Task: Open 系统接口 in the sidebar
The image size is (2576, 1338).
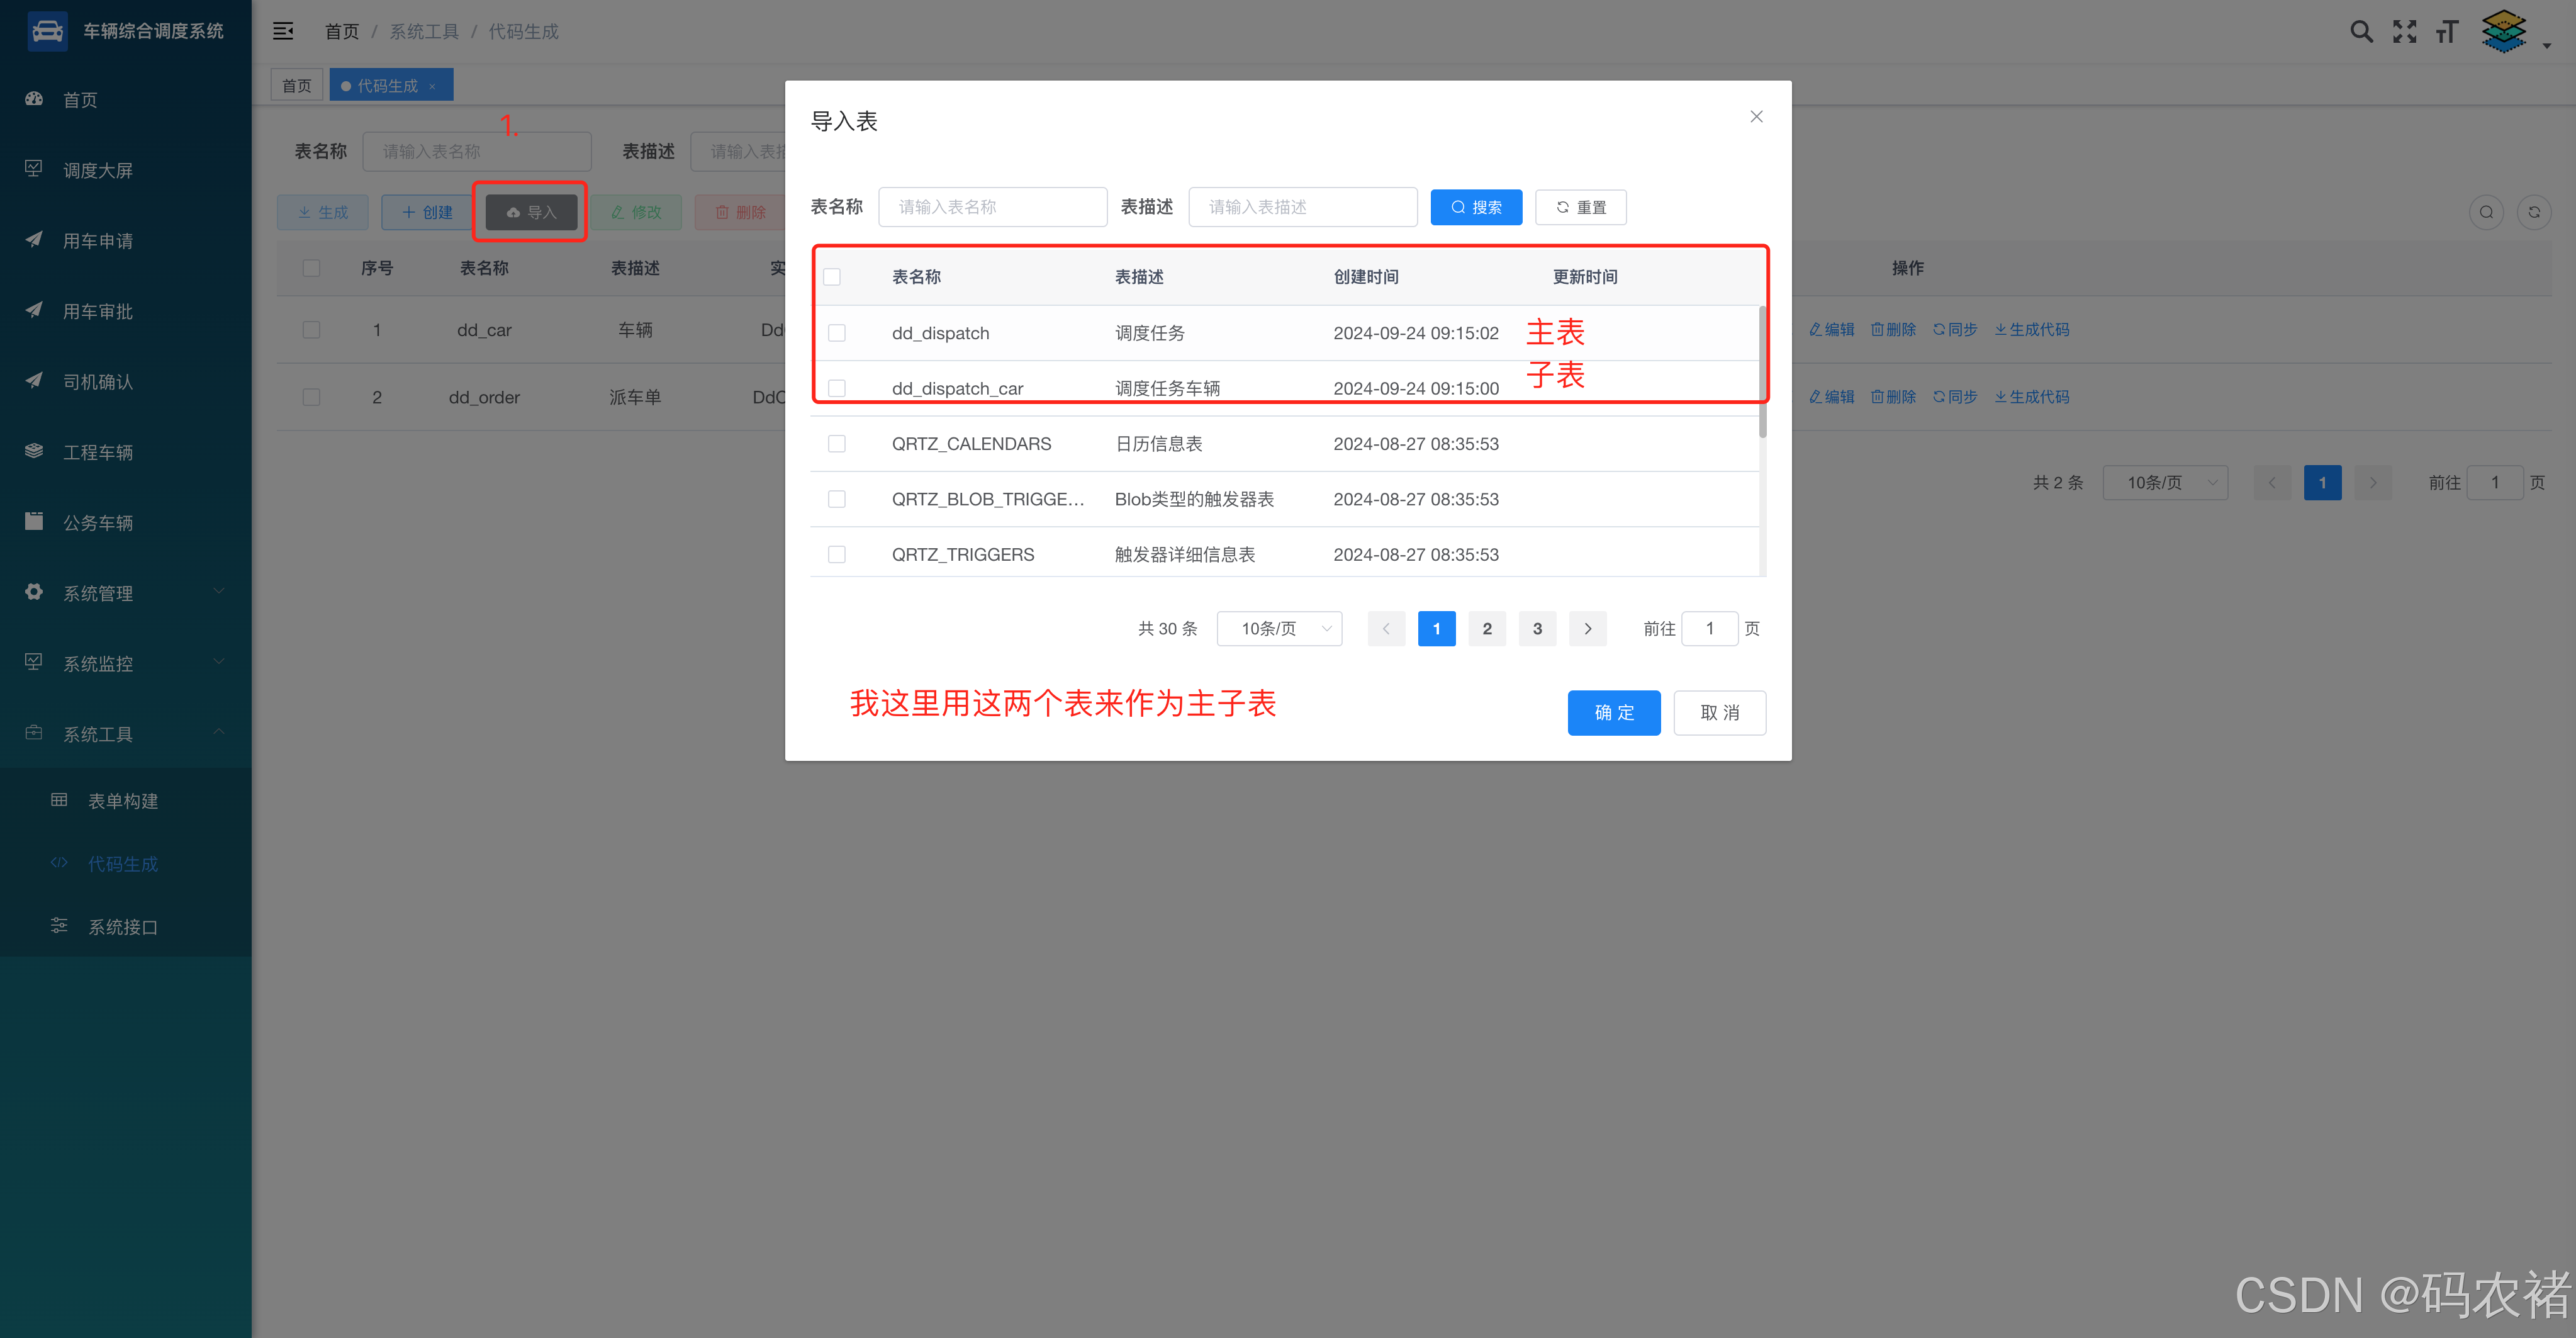Action: point(125,927)
